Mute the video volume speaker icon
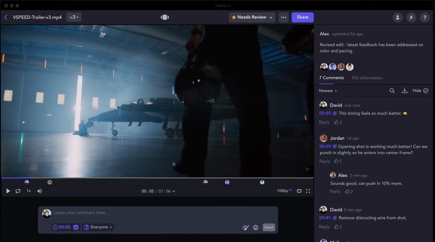This screenshot has height=242, width=435. click(x=40, y=191)
